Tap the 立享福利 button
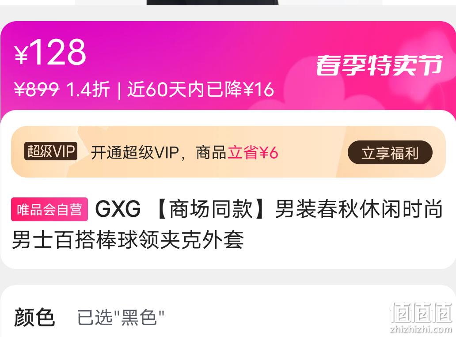Screen dimensions: 456x337 (390, 152)
